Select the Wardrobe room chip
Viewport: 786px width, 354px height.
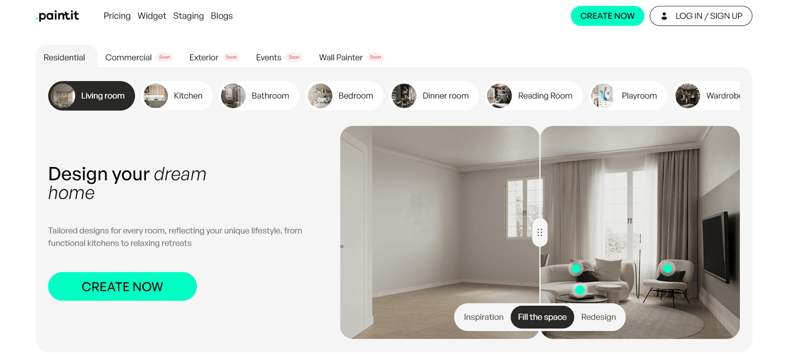coord(707,96)
